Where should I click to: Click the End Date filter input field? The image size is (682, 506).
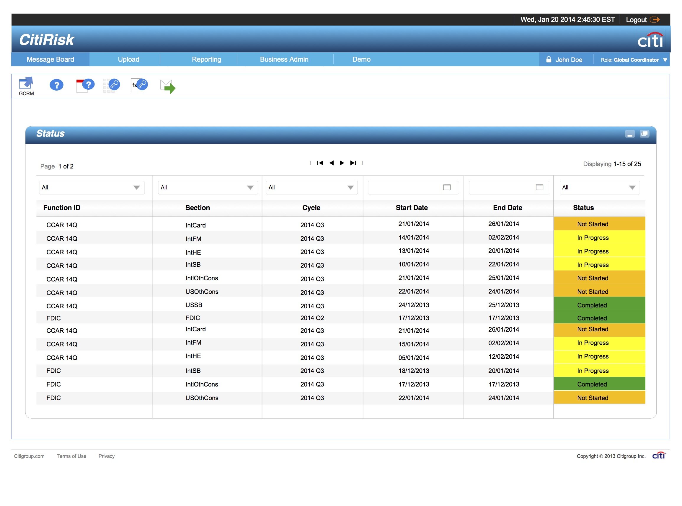pos(509,187)
